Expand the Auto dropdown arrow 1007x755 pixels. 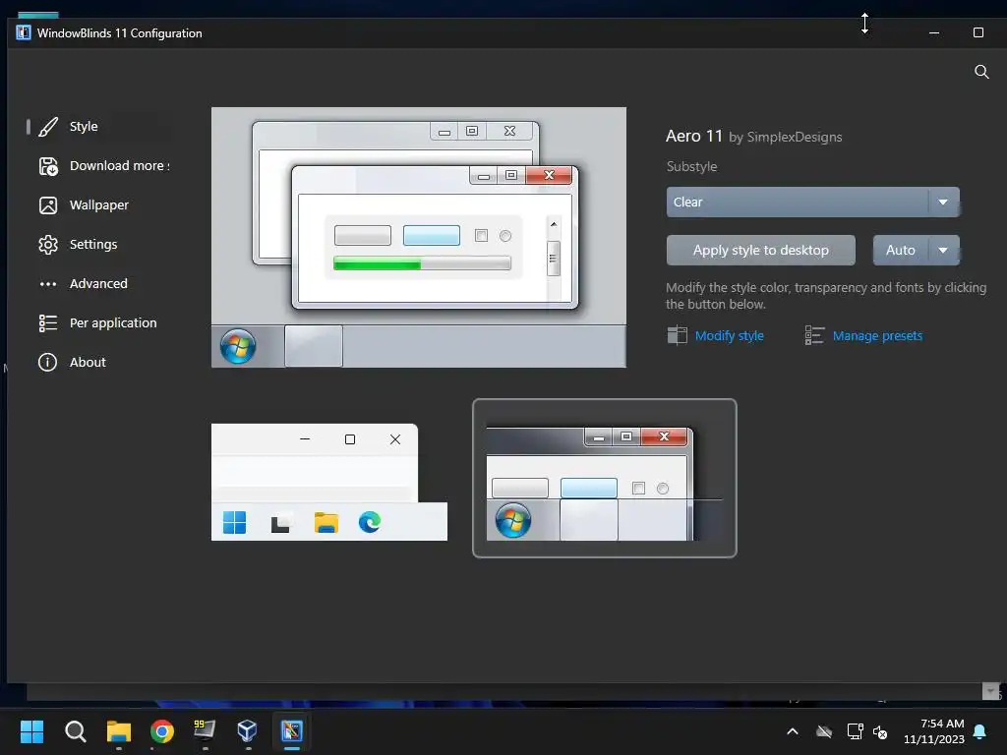943,251
